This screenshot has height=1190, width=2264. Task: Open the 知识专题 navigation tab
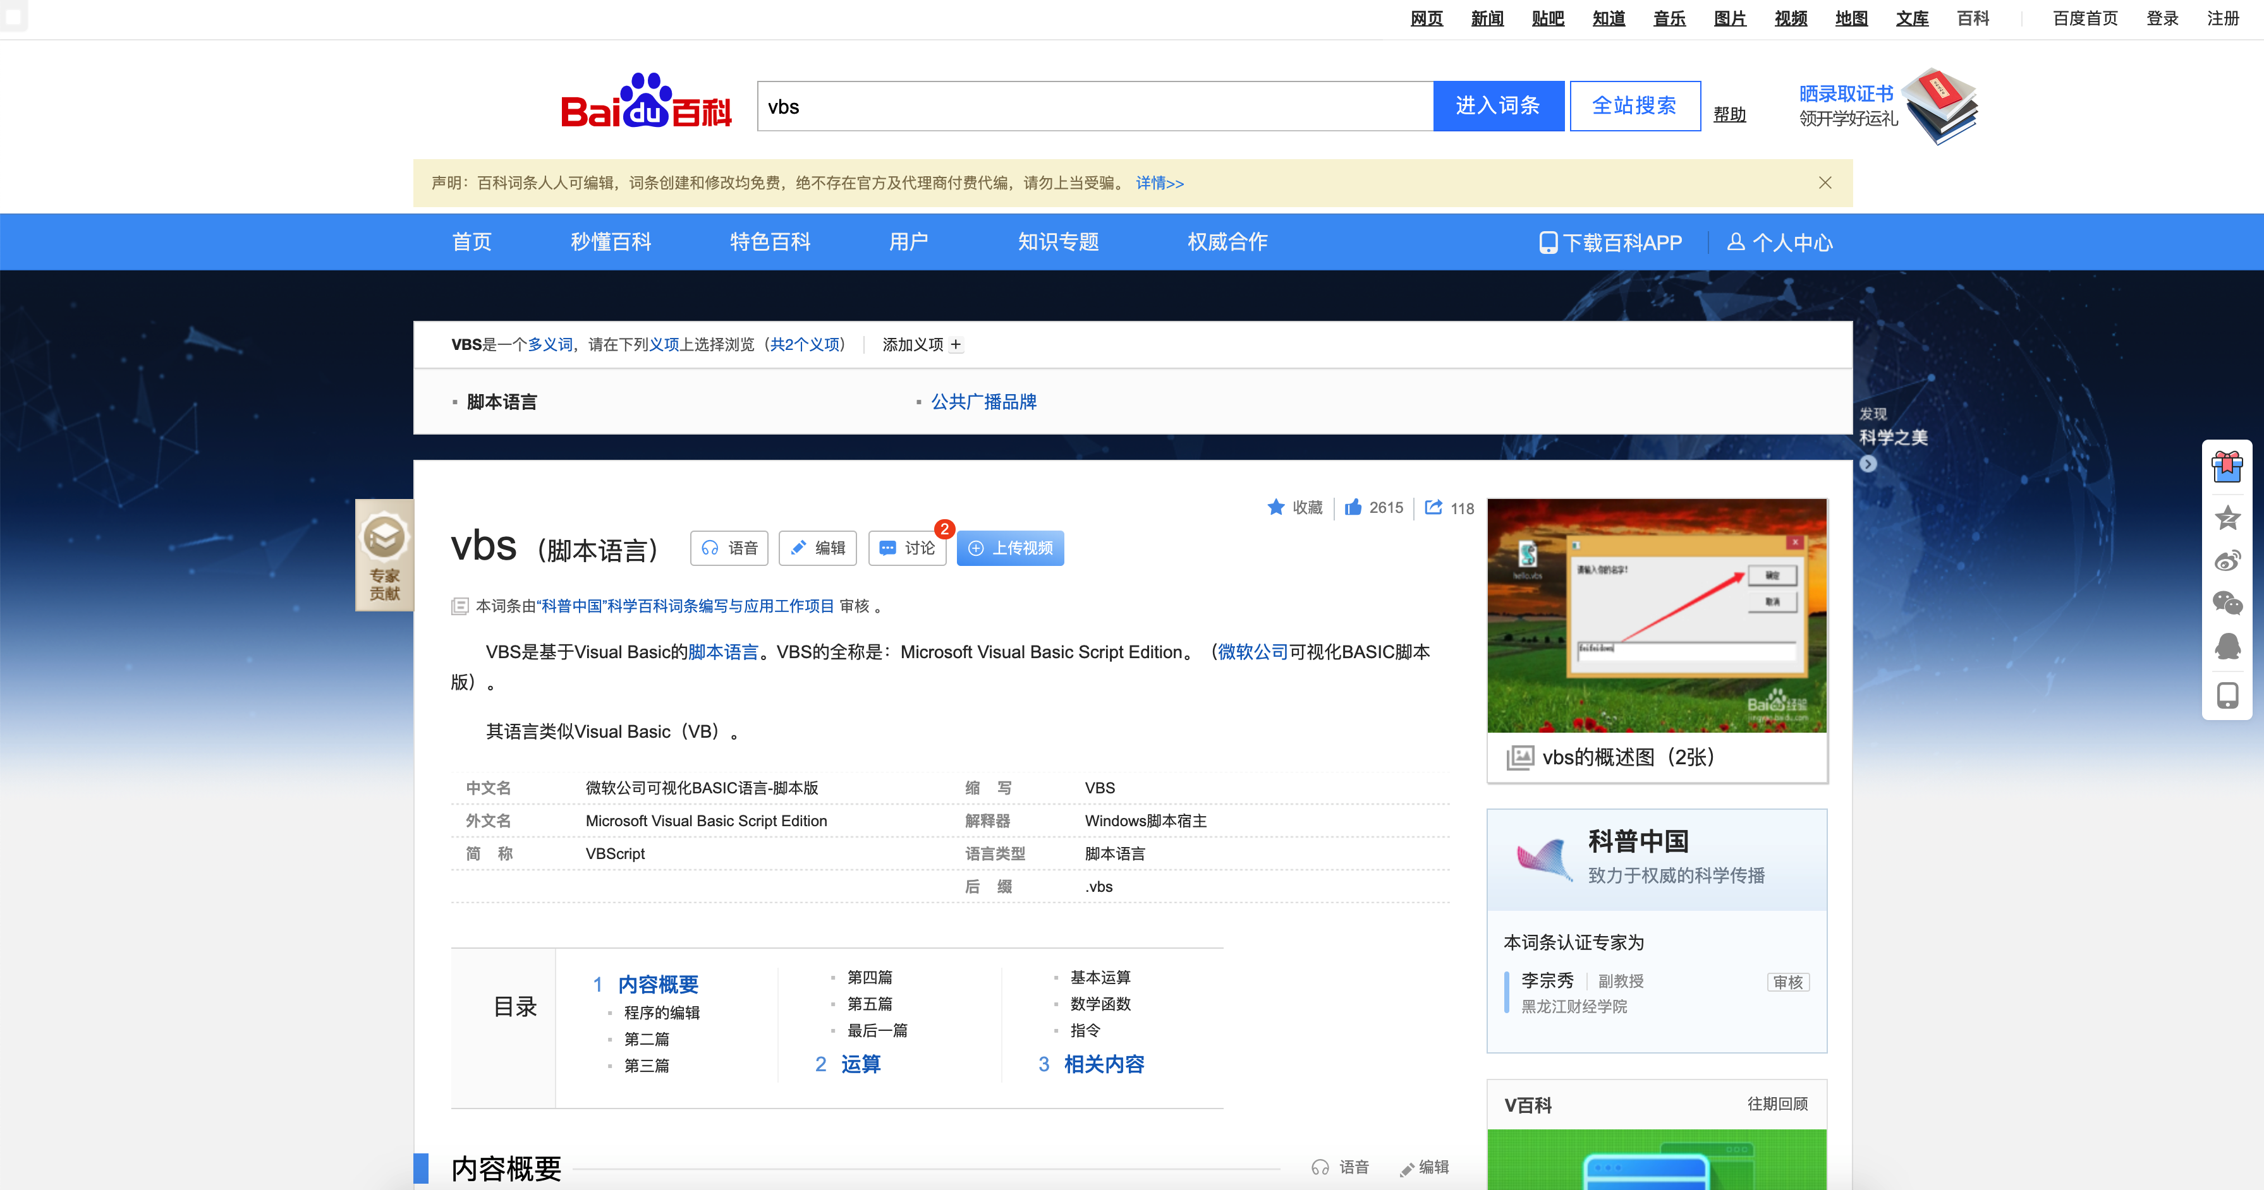click(1058, 241)
